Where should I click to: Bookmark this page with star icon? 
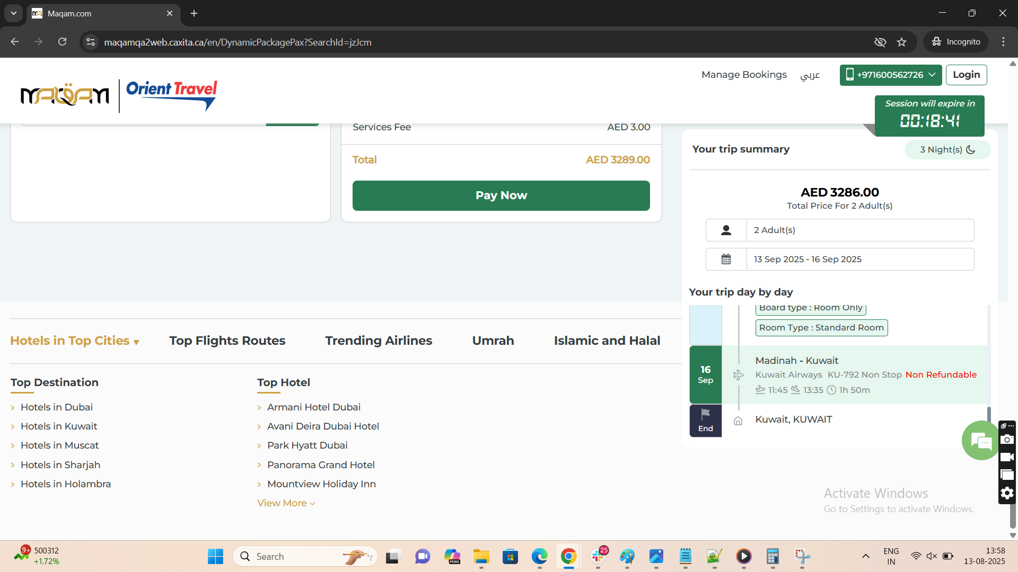[x=901, y=42]
